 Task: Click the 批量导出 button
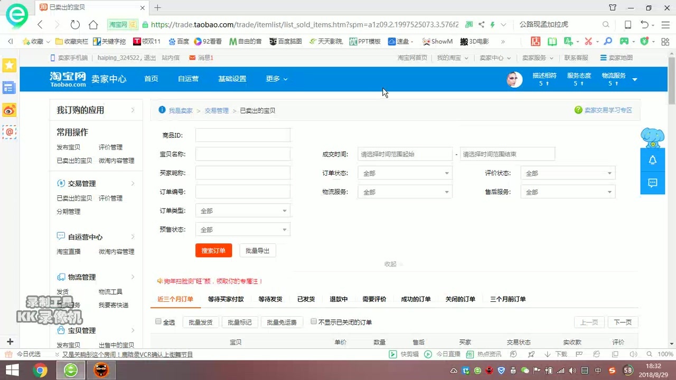[258, 250]
